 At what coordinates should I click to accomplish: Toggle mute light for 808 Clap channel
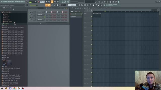tap(29, 14)
